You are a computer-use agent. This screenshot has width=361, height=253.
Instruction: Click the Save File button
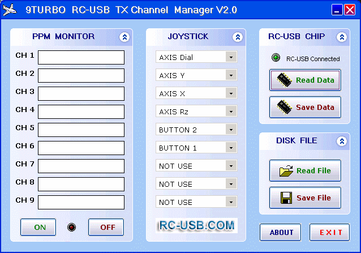click(305, 198)
